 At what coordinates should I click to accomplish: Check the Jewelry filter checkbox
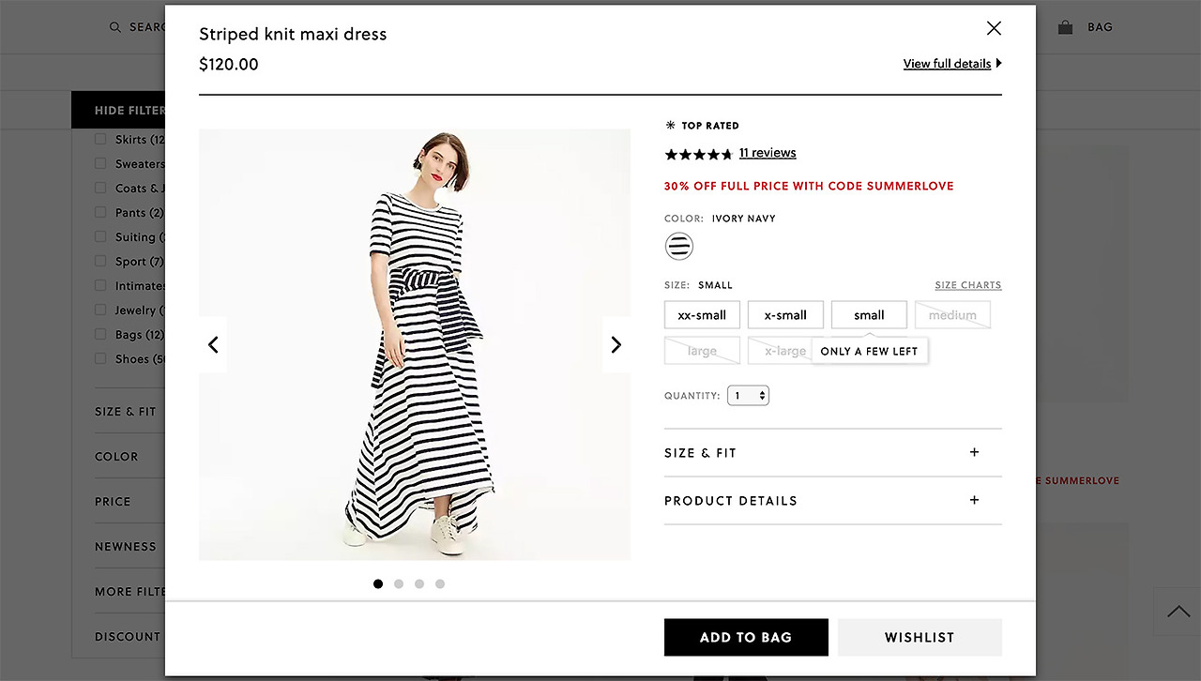(100, 310)
